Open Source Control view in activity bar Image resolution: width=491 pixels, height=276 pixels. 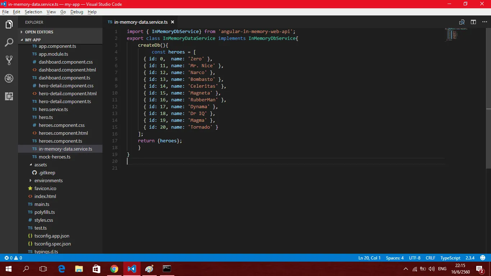pyautogui.click(x=9, y=60)
